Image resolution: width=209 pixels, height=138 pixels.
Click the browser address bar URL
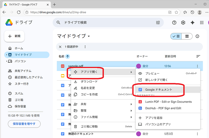58,12
